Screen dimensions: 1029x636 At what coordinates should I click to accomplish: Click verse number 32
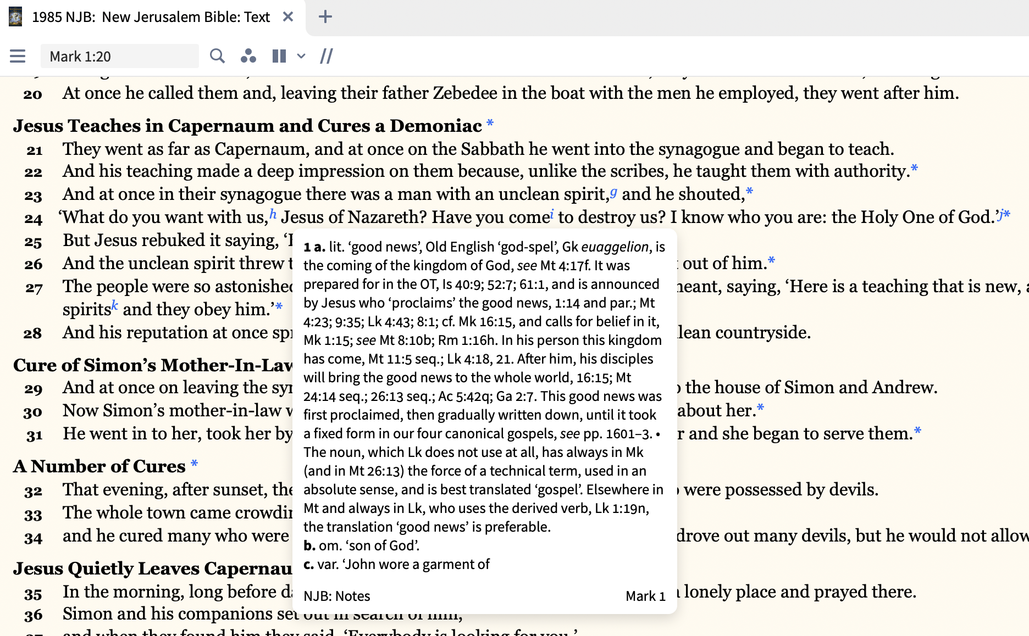[x=33, y=491]
